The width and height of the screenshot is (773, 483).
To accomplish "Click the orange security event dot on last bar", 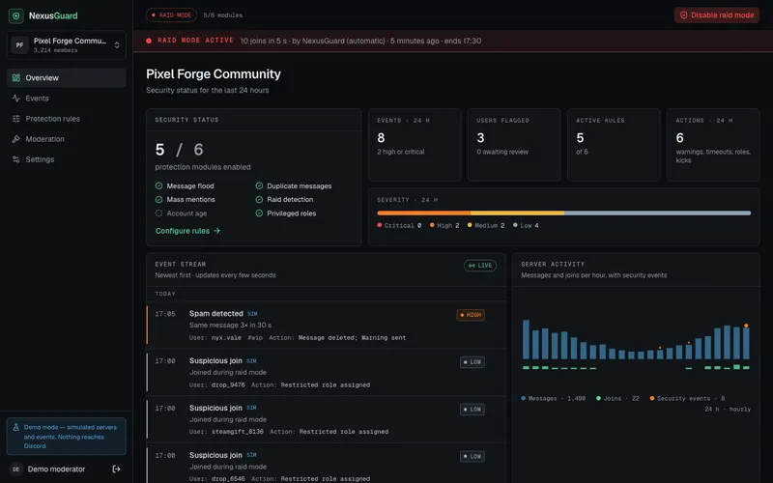I will pyautogui.click(x=746, y=326).
